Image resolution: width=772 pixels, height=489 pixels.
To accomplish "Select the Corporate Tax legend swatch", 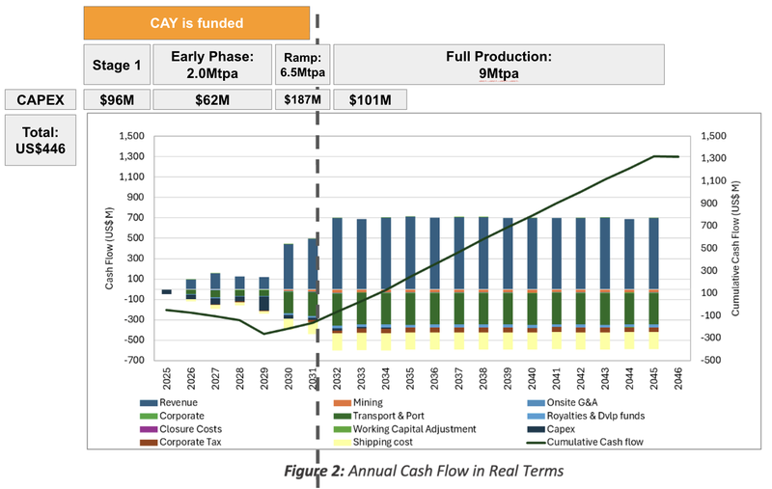I will [x=148, y=443].
